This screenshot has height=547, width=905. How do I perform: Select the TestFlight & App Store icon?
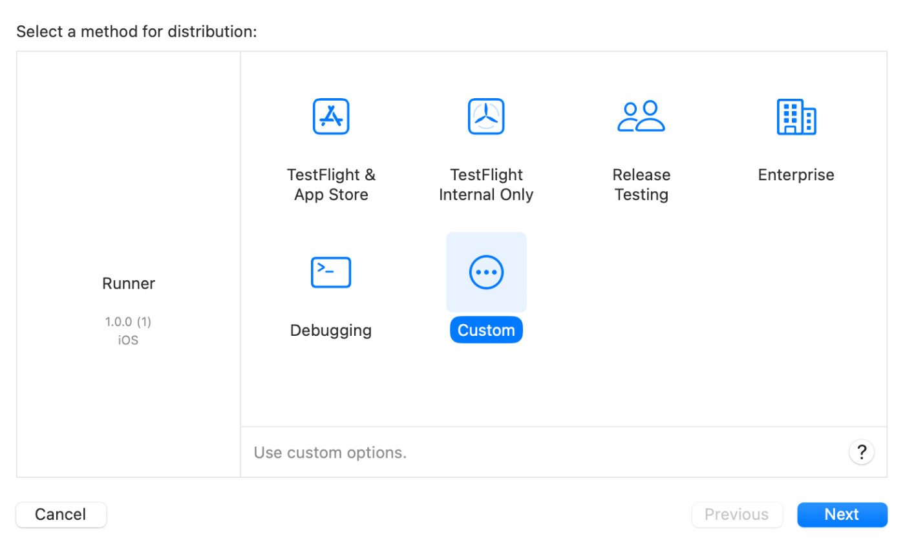tap(331, 117)
